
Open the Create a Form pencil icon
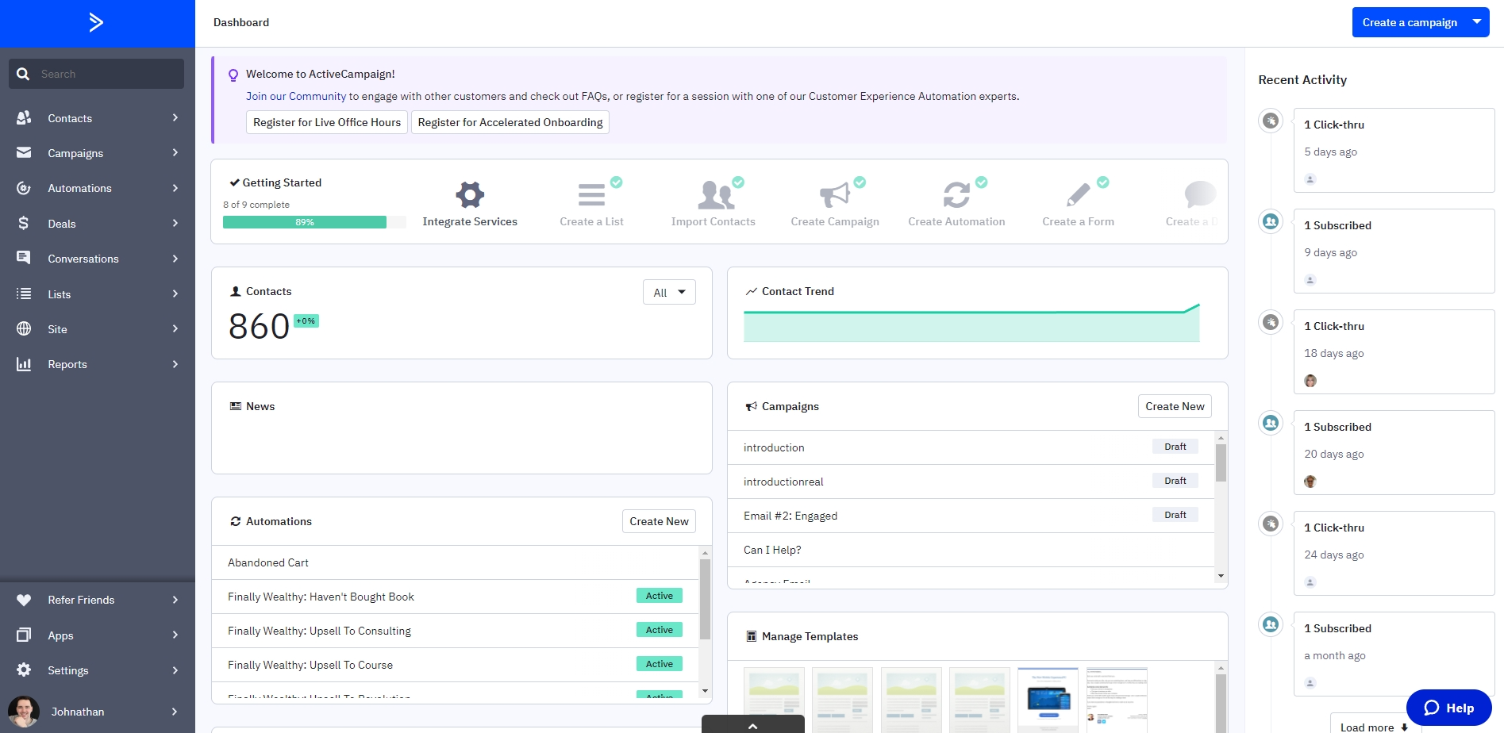pyautogui.click(x=1078, y=194)
